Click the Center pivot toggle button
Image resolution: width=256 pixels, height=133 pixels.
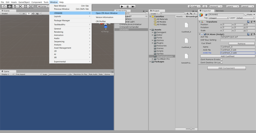(42, 6)
